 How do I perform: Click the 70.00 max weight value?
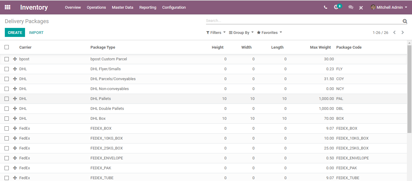coord(329,119)
